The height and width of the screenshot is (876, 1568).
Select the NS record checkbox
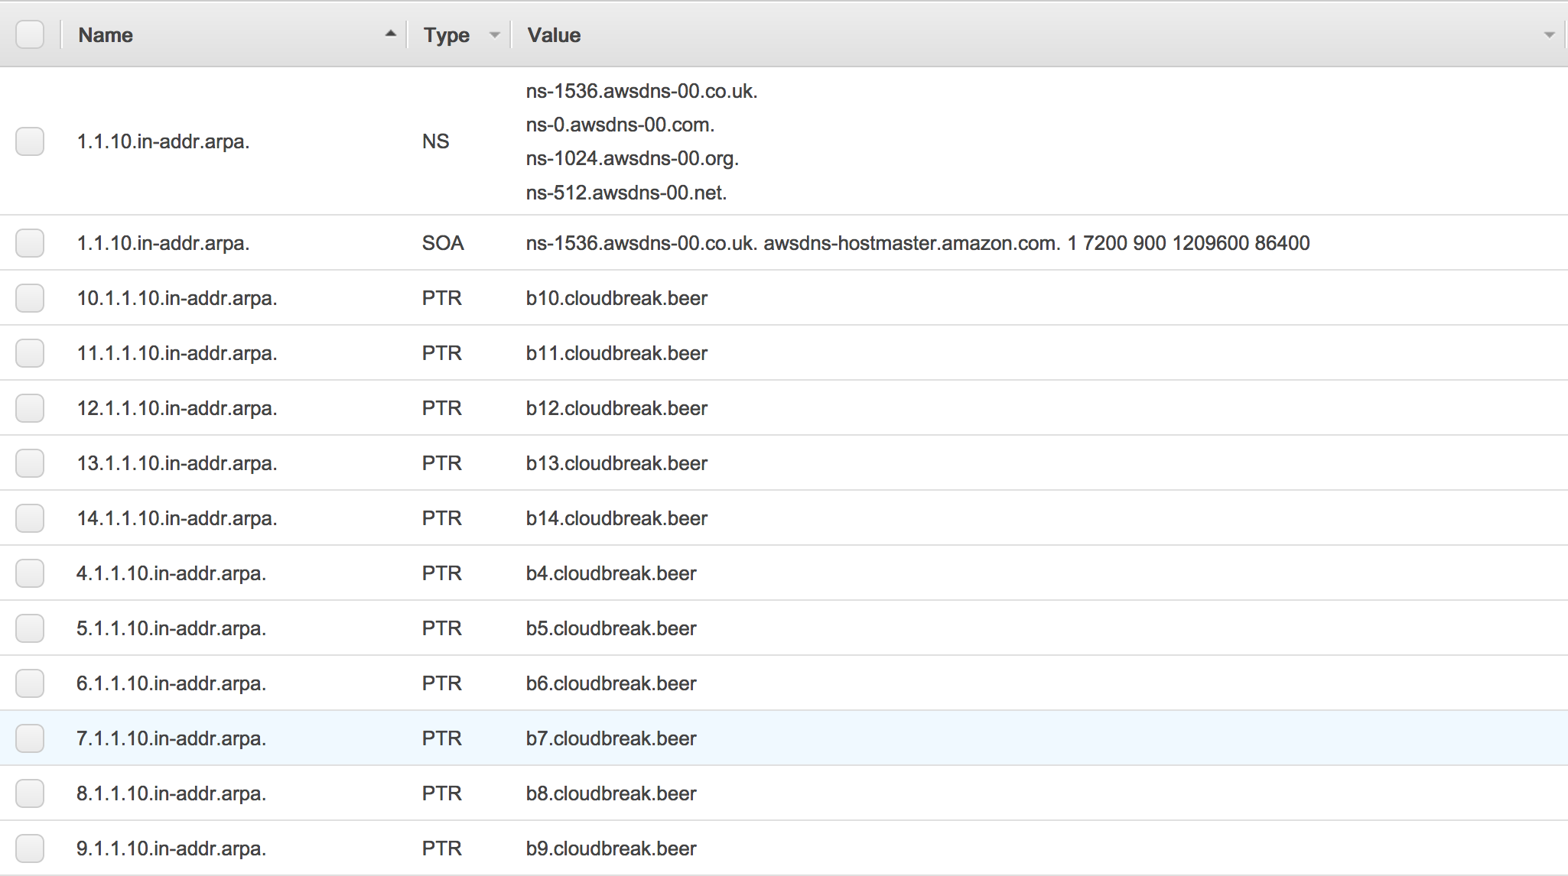[x=30, y=141]
